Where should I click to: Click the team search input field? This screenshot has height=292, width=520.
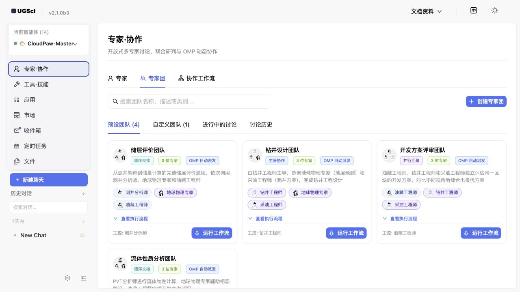[189, 101]
